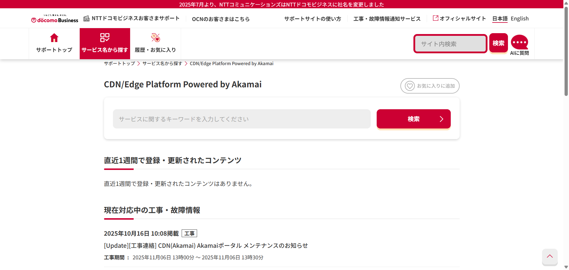Click chevron on the red 検索 button

[441, 119]
